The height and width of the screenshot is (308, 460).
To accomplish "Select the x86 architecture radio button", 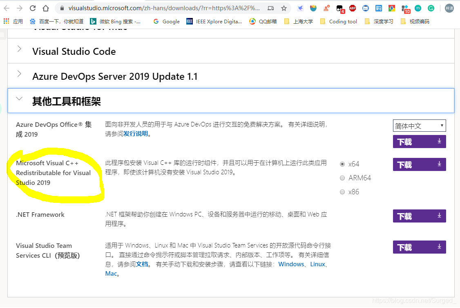I will [342, 192].
